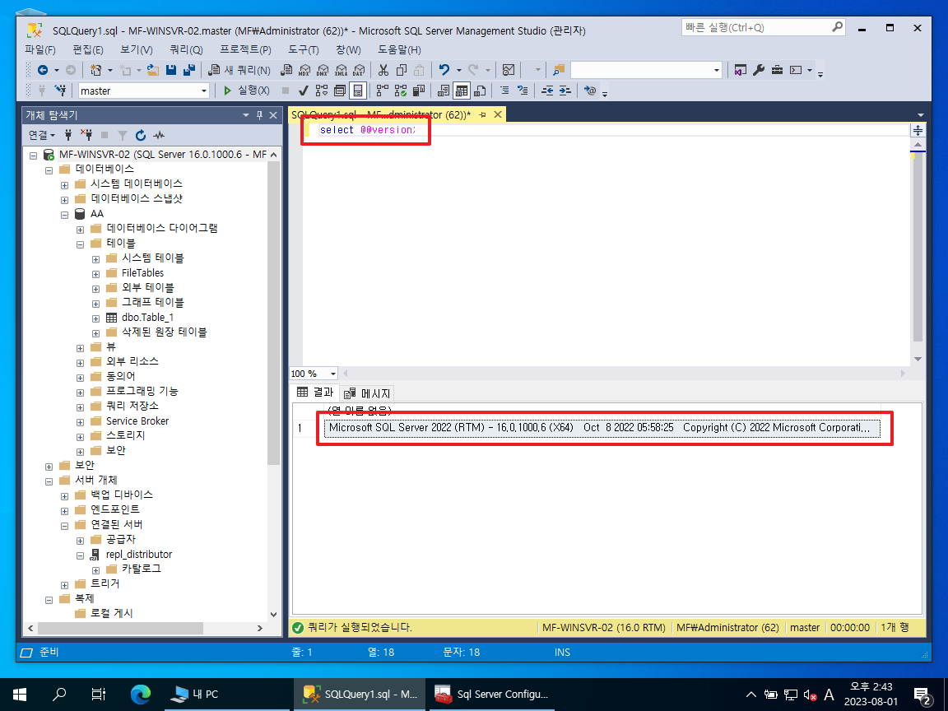The image size is (948, 711).
Task: Create an XMLA query
Action: click(341, 70)
